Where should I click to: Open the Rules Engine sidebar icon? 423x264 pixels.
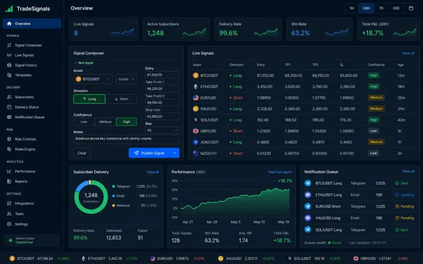click(9, 149)
